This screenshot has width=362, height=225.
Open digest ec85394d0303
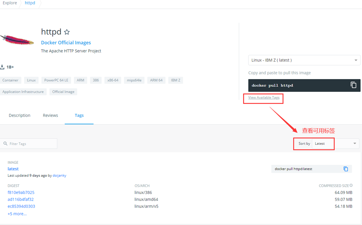pos(21,206)
